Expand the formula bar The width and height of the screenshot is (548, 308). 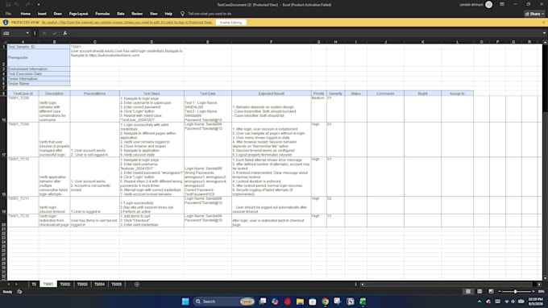(x=544, y=33)
